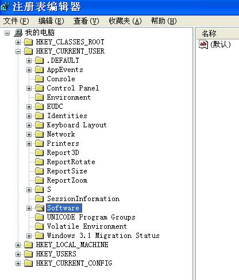239x280 pixels.
Task: Click the registry editor title bar icon
Action: pos(5,7)
